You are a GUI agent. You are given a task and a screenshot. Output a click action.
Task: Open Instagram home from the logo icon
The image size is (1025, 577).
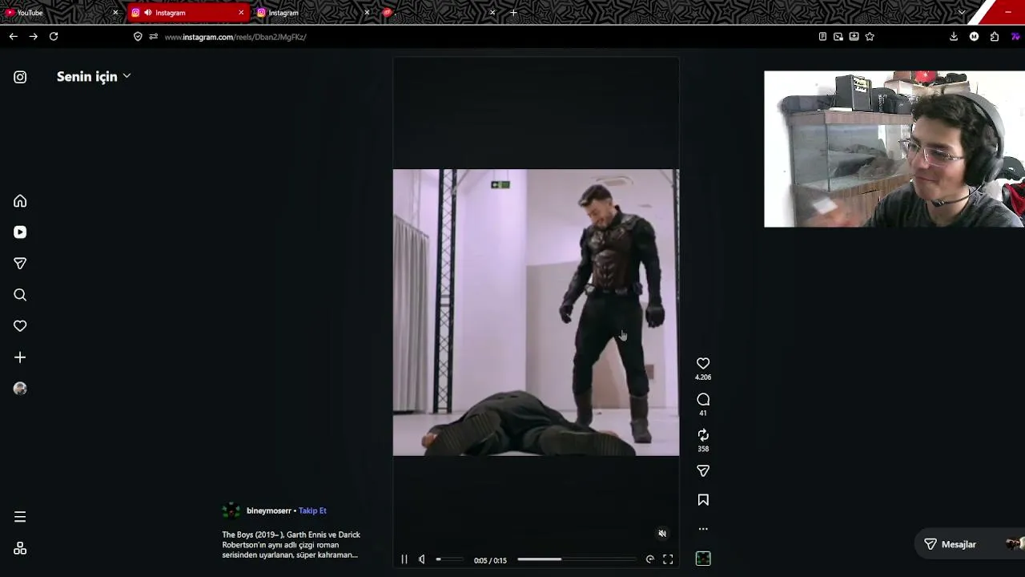(x=20, y=77)
